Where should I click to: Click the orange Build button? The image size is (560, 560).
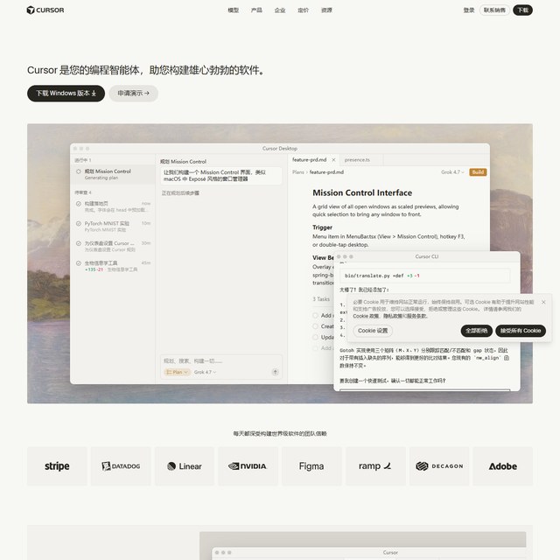pos(478,172)
